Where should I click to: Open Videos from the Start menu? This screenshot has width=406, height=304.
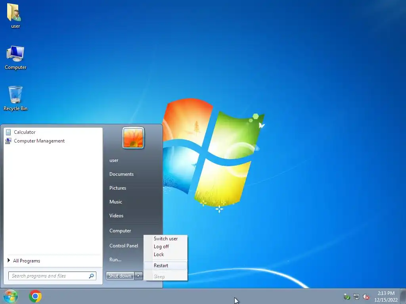click(116, 216)
